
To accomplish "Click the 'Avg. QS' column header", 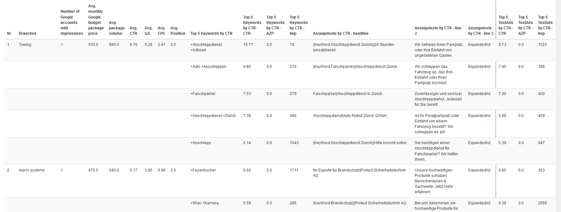I will 149,31.
